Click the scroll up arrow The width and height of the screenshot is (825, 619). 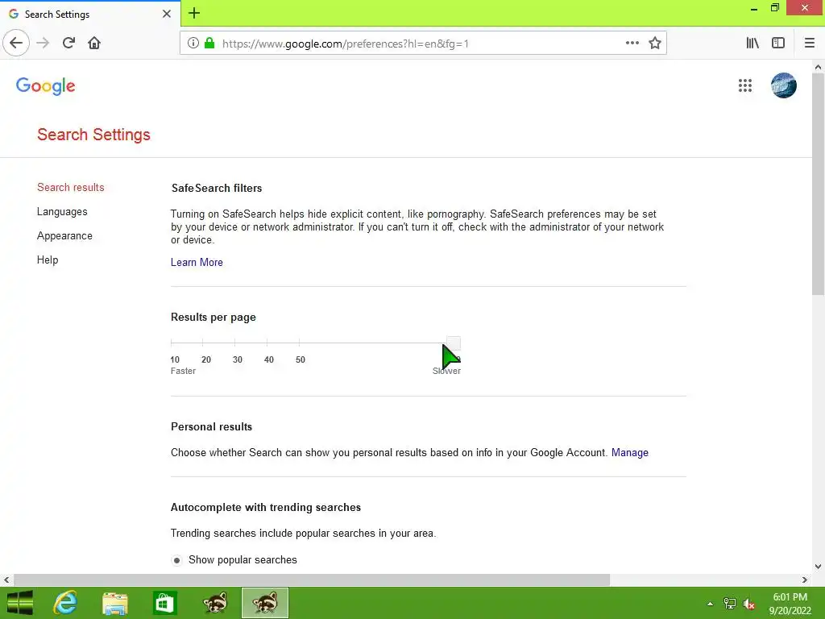pos(818,67)
